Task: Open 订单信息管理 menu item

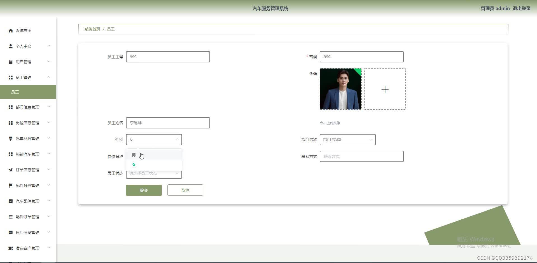Action: pos(28,170)
